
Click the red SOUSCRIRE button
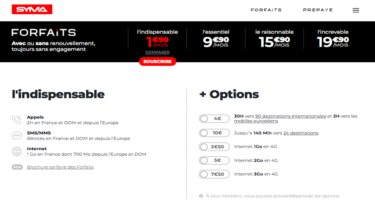(157, 62)
